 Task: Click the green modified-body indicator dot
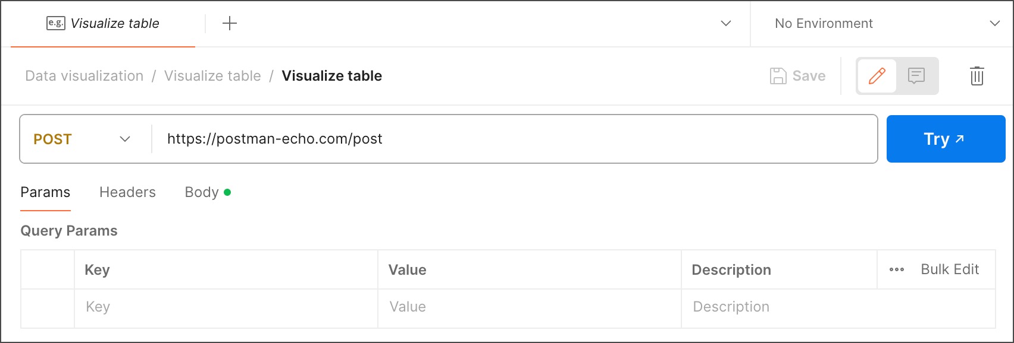point(228,192)
